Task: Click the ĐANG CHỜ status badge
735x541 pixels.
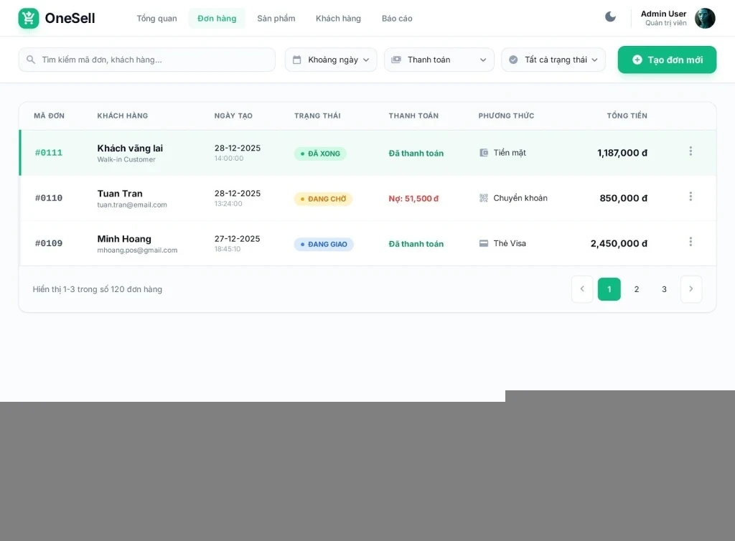Action: coord(323,199)
